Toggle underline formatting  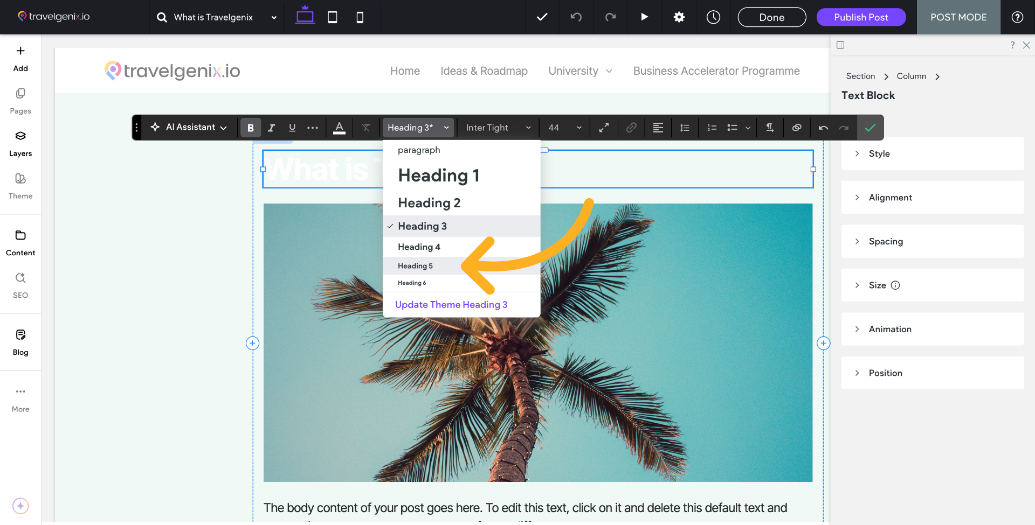pos(292,128)
